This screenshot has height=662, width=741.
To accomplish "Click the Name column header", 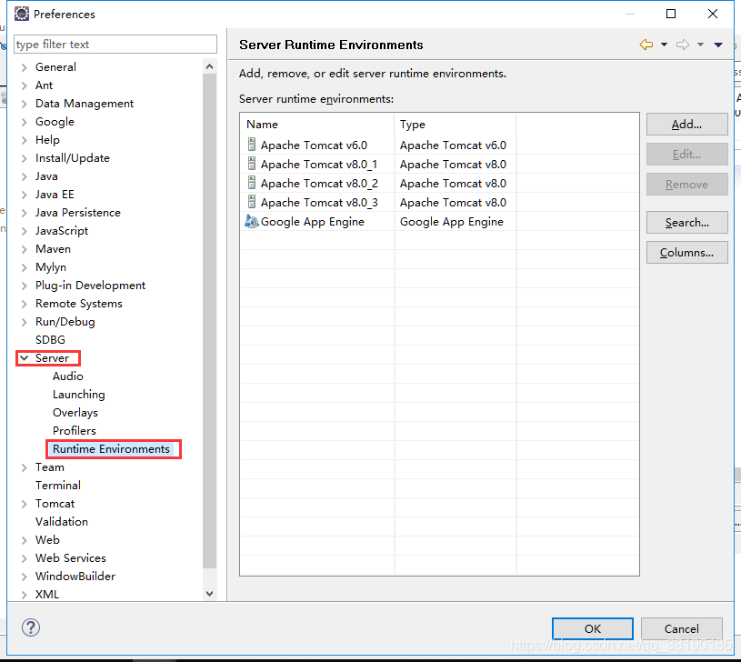I will 317,125.
